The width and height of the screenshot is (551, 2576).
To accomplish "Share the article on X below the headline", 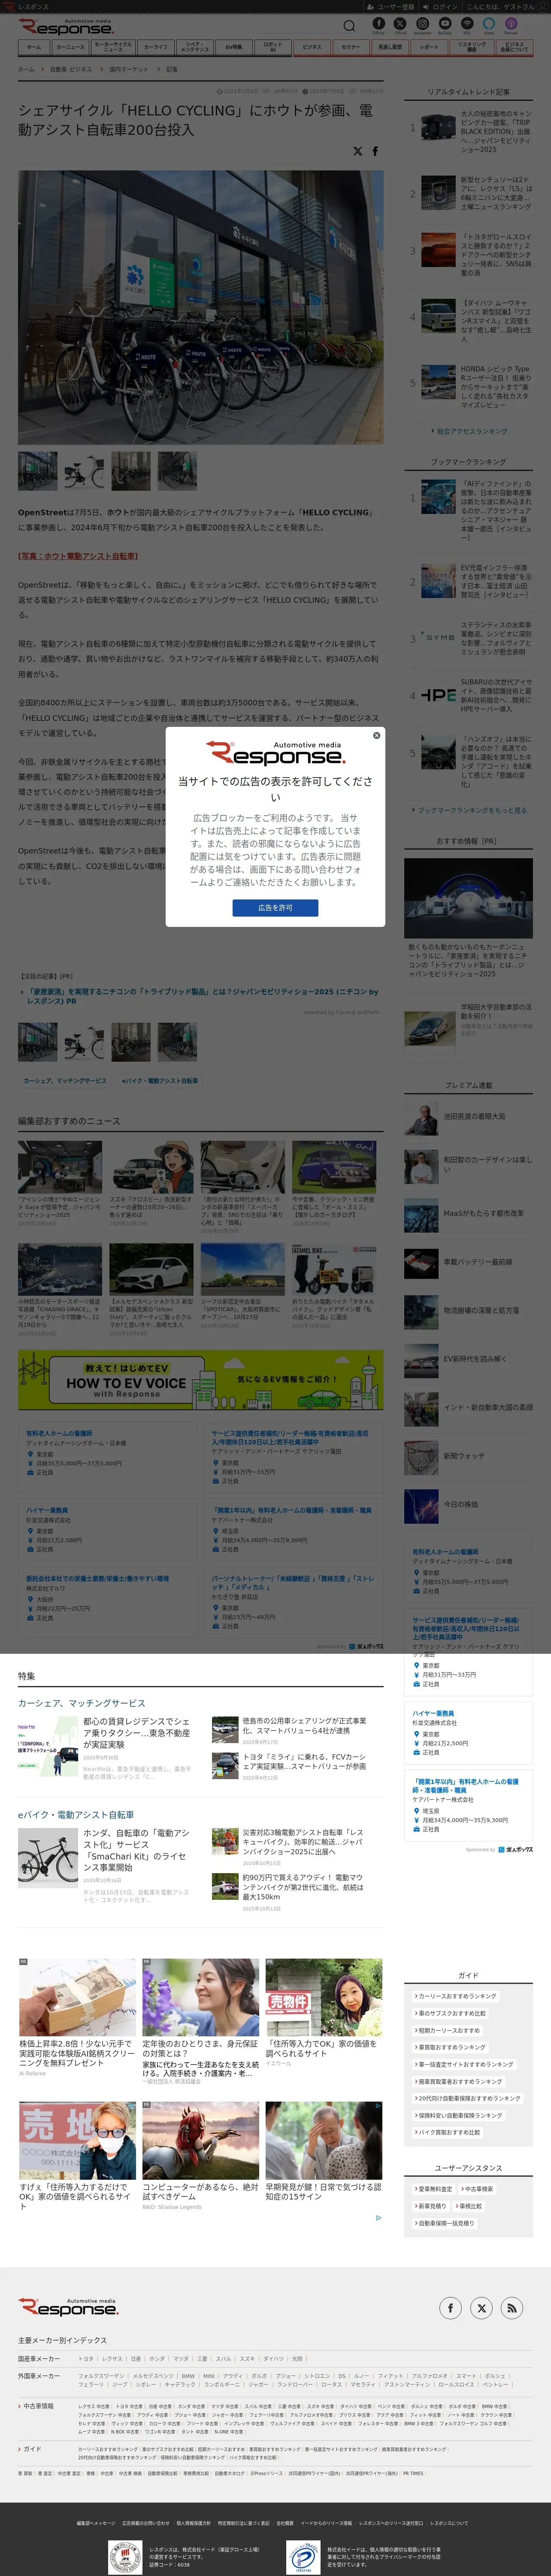I will 357,151.
